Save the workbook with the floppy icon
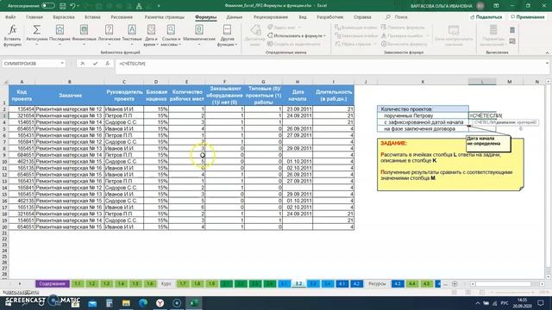Image resolution: width=552 pixels, height=310 pixels. 63,6
